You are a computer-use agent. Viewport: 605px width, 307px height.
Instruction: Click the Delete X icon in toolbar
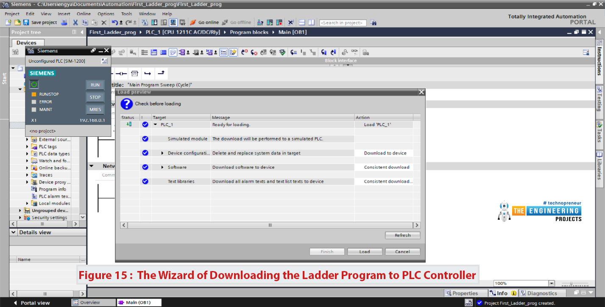pyautogui.click(x=103, y=22)
